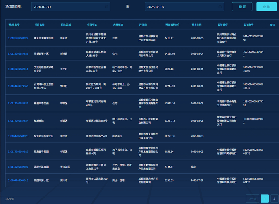Select presale area value 14168.99
Image resolution: width=279 pixels, height=204 pixels.
click(x=170, y=53)
